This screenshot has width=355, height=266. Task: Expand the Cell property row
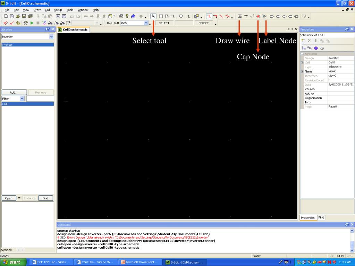[x=302, y=63]
